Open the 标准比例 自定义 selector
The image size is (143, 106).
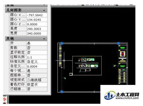coord(37,62)
